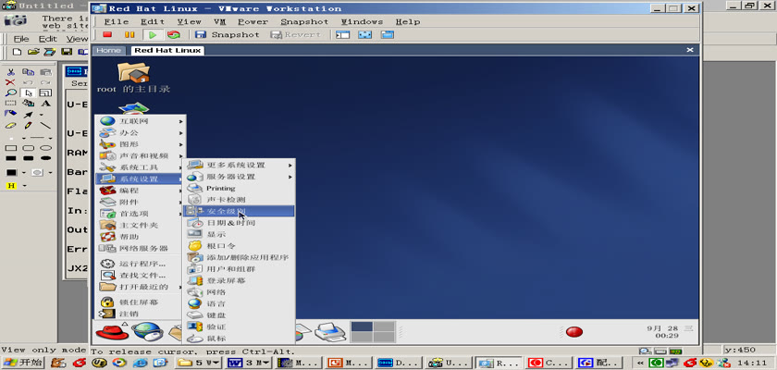Open 键盘 settings entry
The image size is (777, 370).
click(x=240, y=315)
